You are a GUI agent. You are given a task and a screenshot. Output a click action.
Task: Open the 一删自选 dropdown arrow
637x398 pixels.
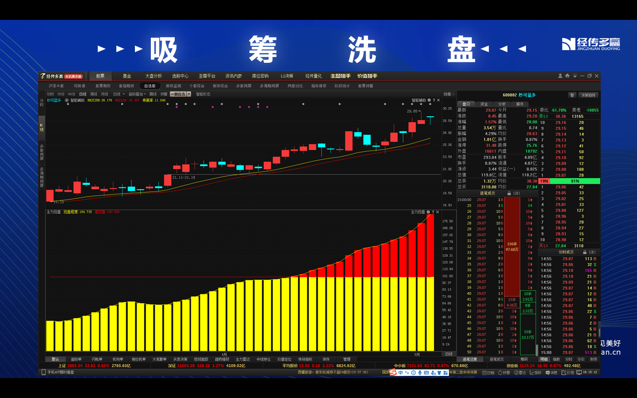click(189, 94)
